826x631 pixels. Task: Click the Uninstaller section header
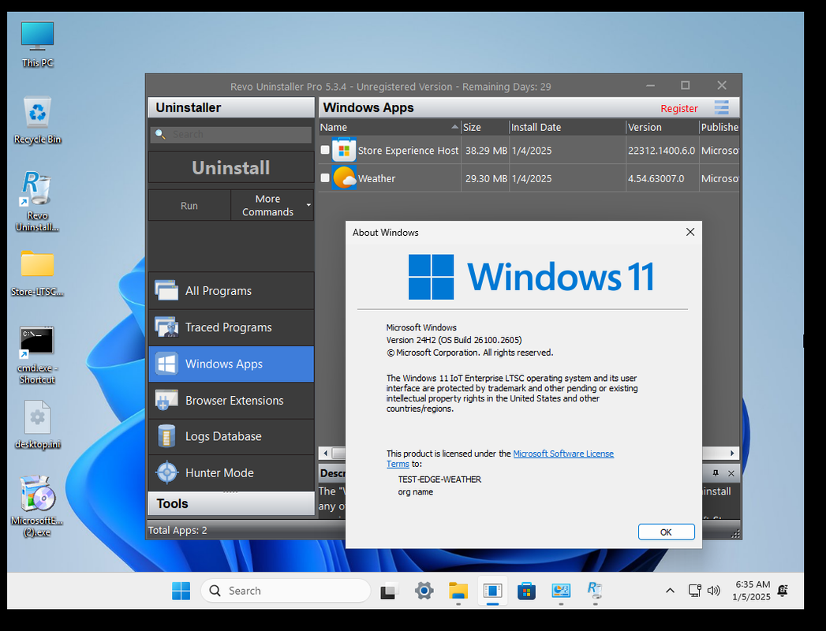pos(230,107)
